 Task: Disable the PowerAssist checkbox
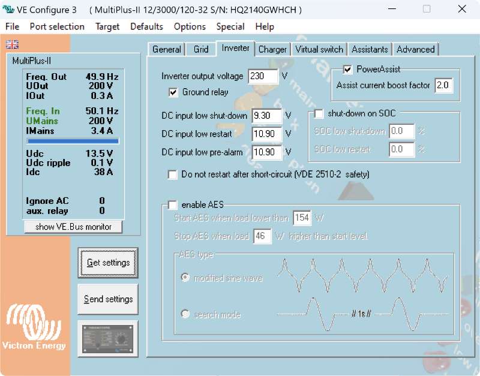347,70
